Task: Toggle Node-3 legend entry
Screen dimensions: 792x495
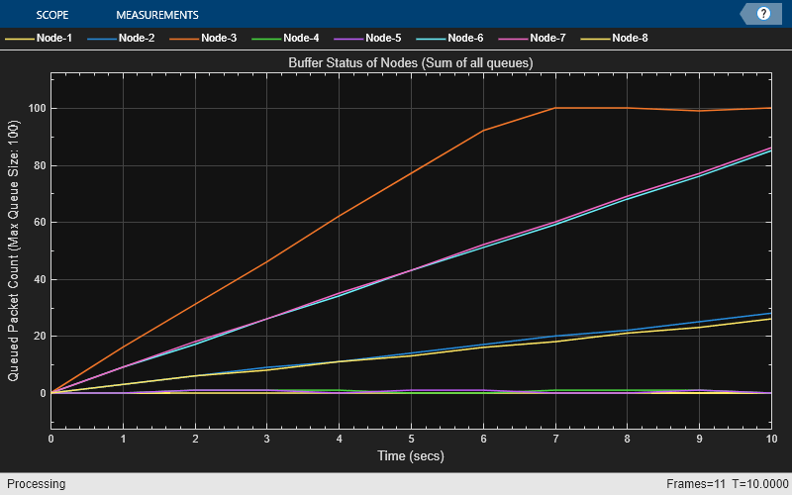Action: point(219,39)
